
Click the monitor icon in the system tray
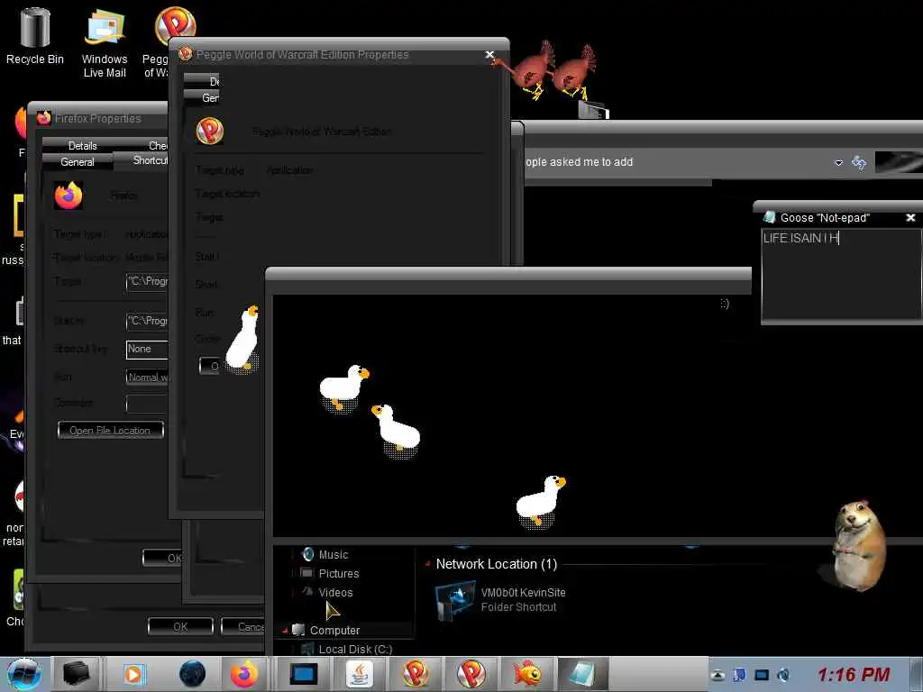pos(762,675)
